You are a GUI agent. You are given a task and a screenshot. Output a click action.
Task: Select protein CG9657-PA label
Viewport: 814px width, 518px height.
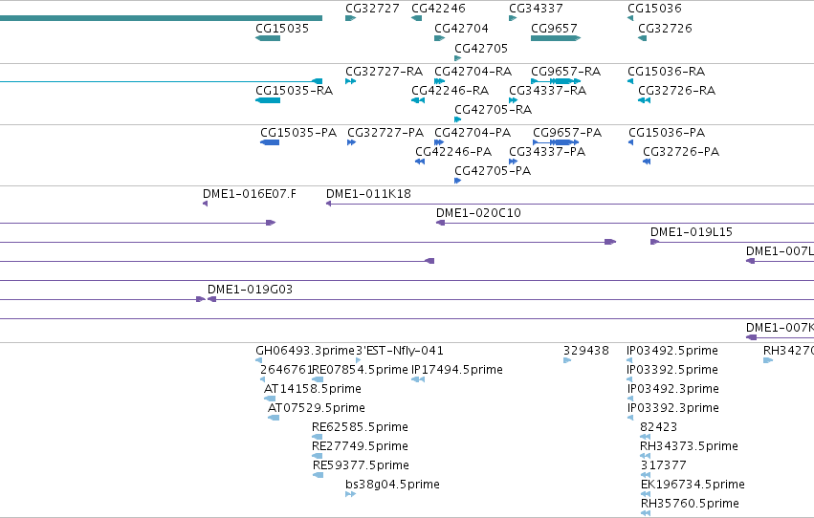(x=567, y=133)
